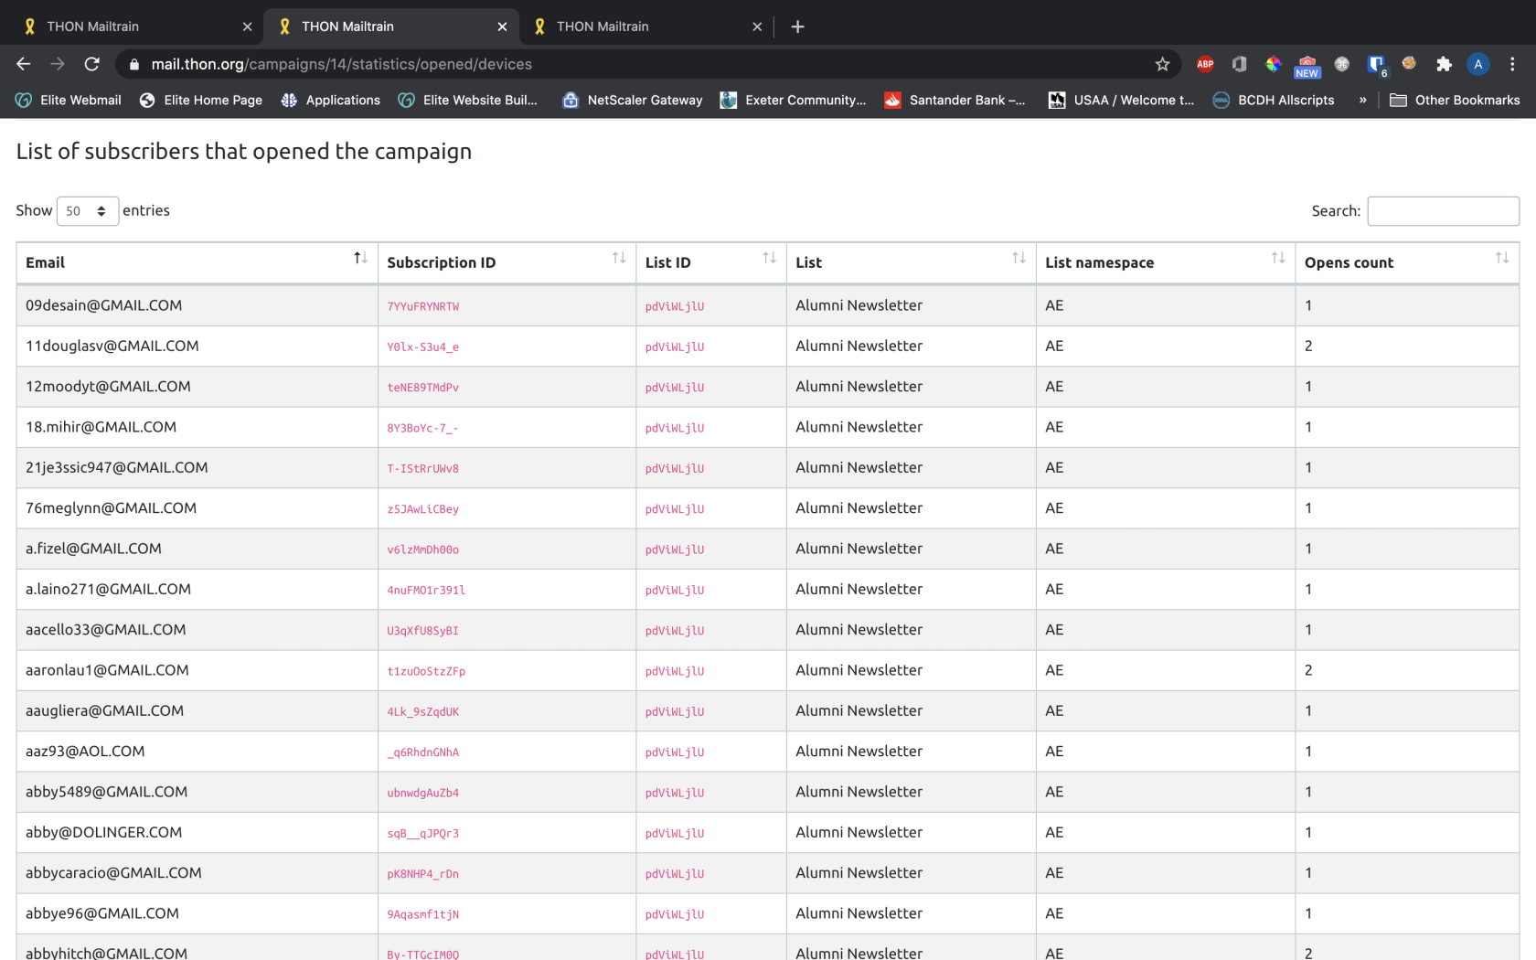This screenshot has height=960, width=1536.
Task: Select email a.fizel@GMAIL.COM
Action: click(93, 549)
